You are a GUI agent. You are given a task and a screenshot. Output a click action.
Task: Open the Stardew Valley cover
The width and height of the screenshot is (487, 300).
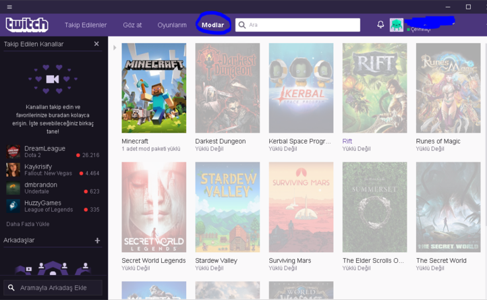227,207
